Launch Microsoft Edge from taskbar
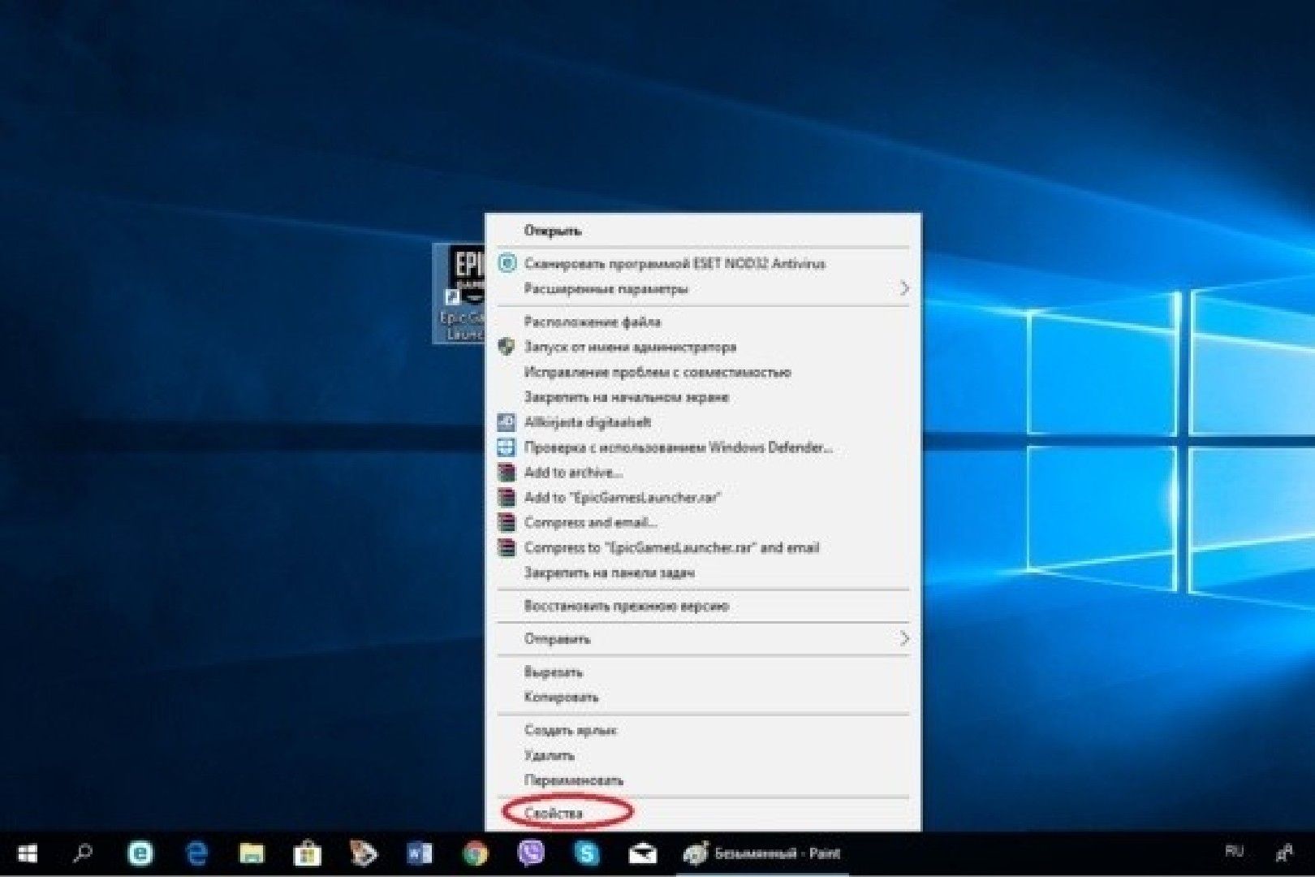Viewport: 1315px width, 877px height. [196, 853]
